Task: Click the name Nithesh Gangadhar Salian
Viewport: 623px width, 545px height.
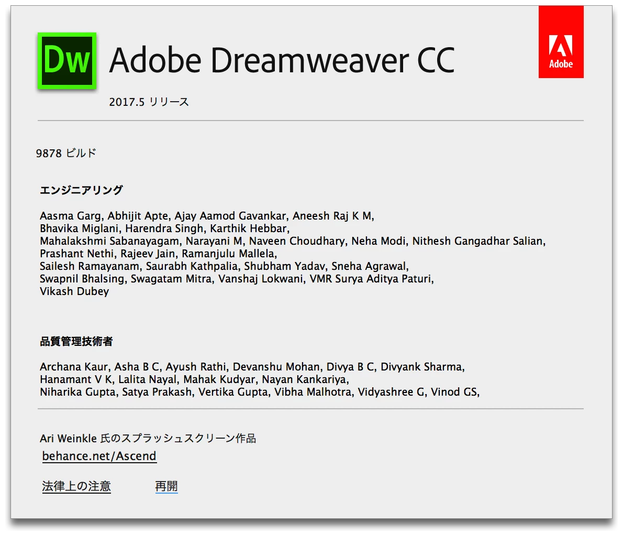Action: point(477,241)
